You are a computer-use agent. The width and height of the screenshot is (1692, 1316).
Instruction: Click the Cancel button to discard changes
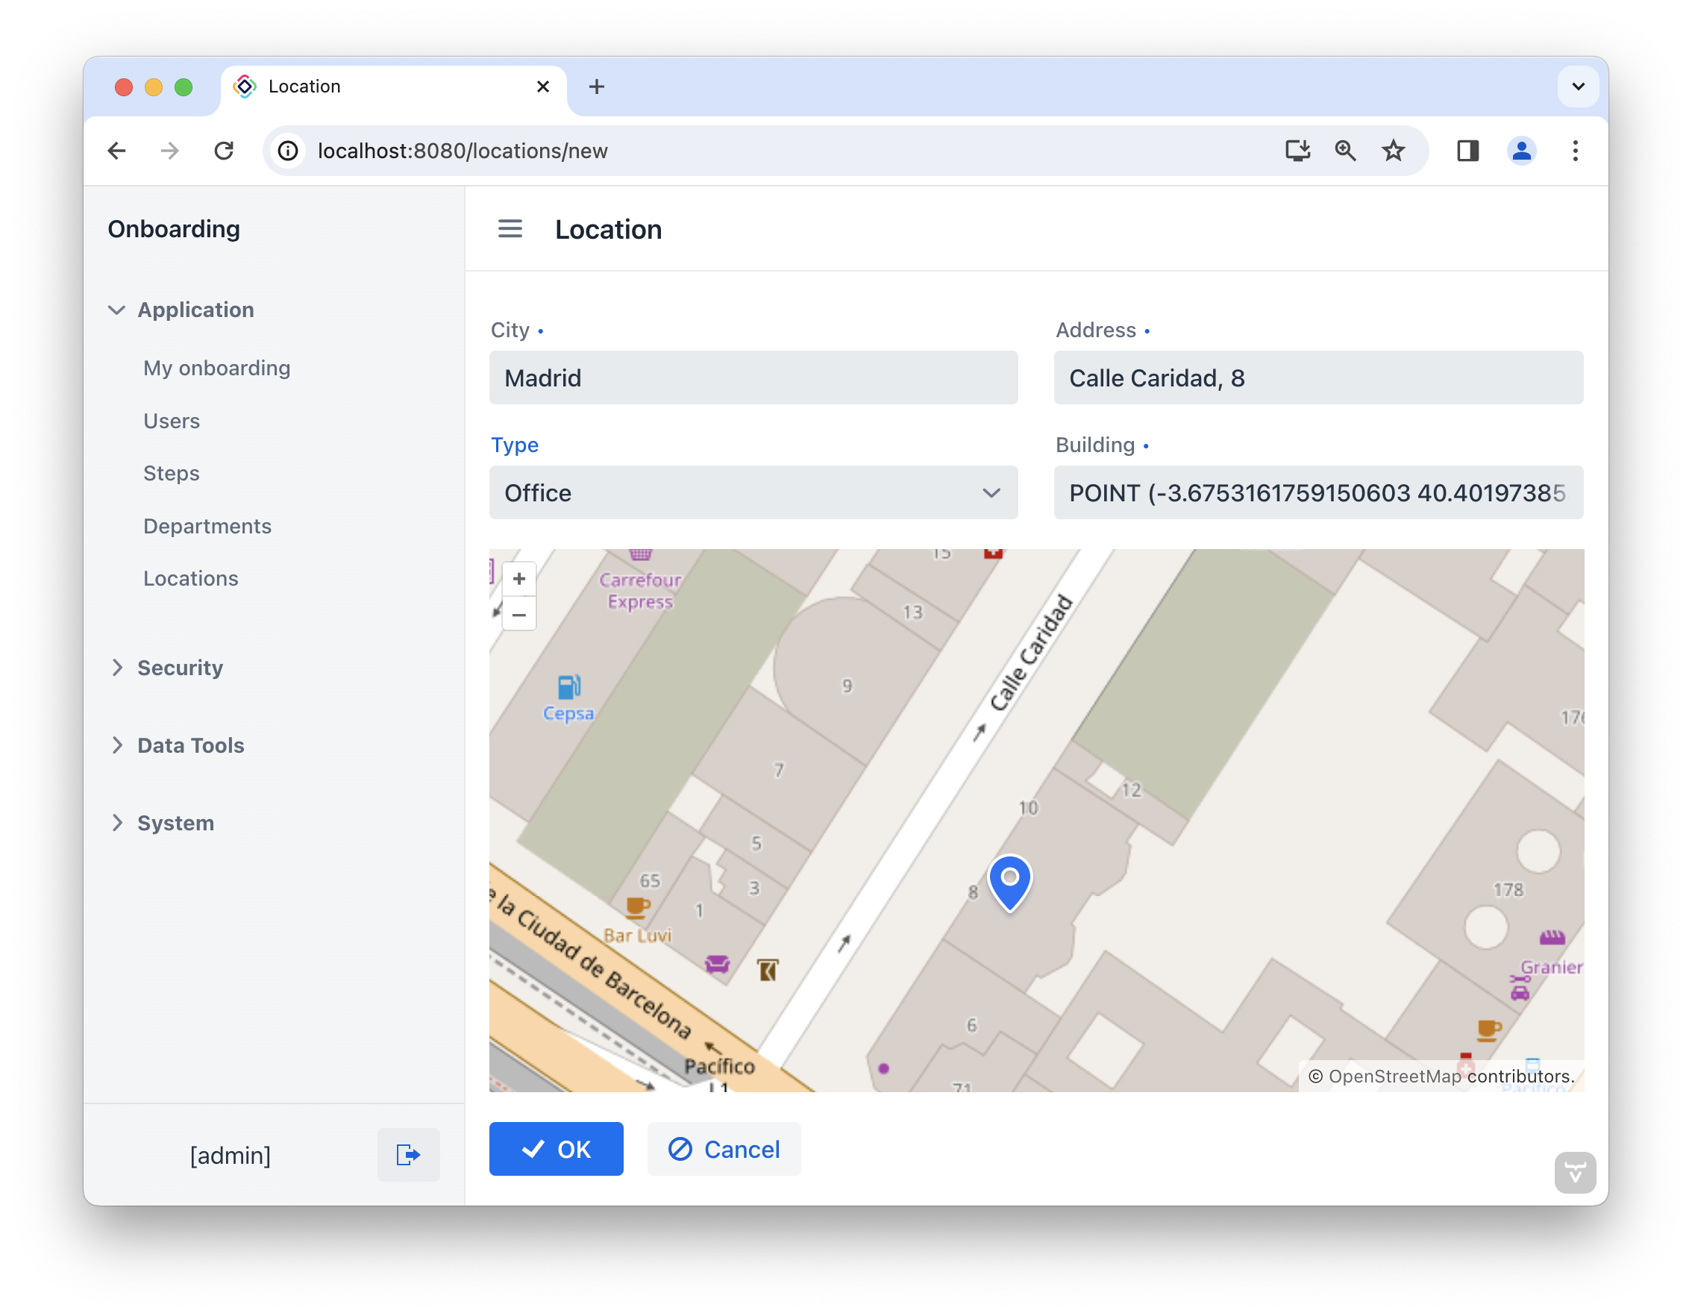point(724,1148)
